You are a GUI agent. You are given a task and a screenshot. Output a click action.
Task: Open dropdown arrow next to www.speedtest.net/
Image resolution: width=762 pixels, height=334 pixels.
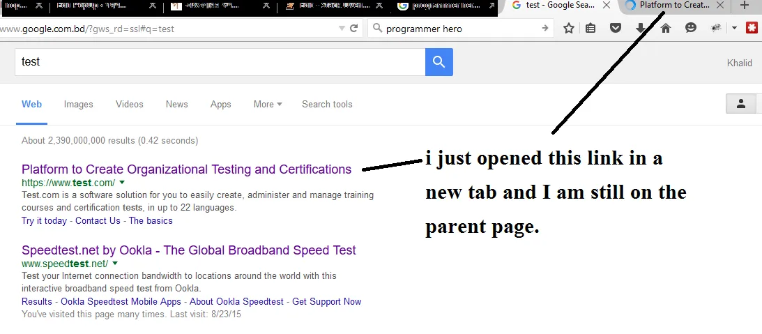point(115,263)
